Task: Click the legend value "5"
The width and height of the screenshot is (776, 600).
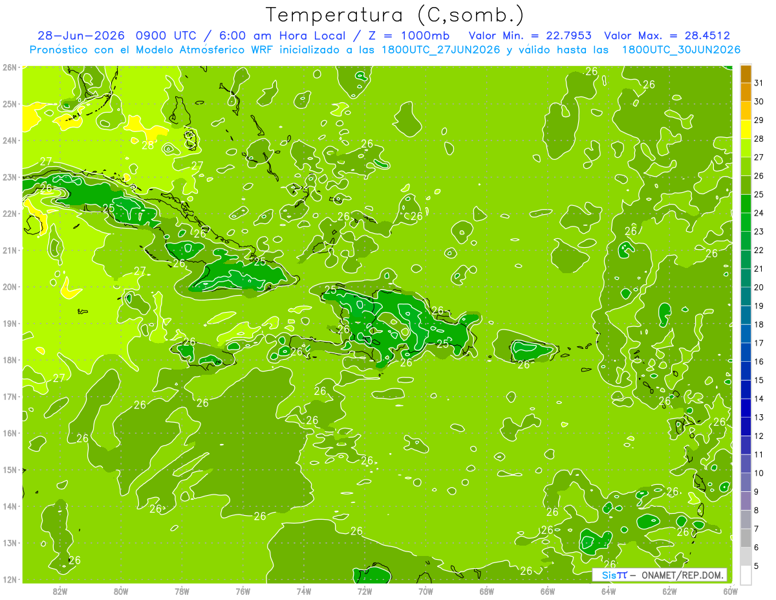Action: 757,566
